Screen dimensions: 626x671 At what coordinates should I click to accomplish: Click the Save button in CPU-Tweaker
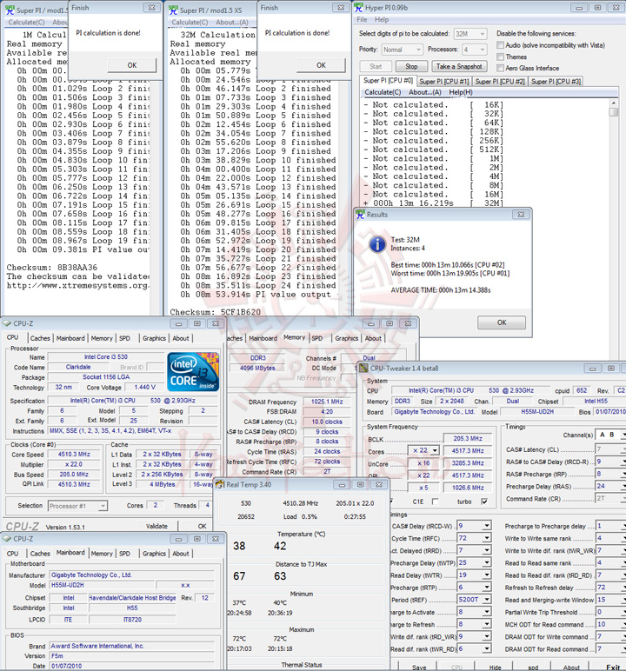click(419, 667)
